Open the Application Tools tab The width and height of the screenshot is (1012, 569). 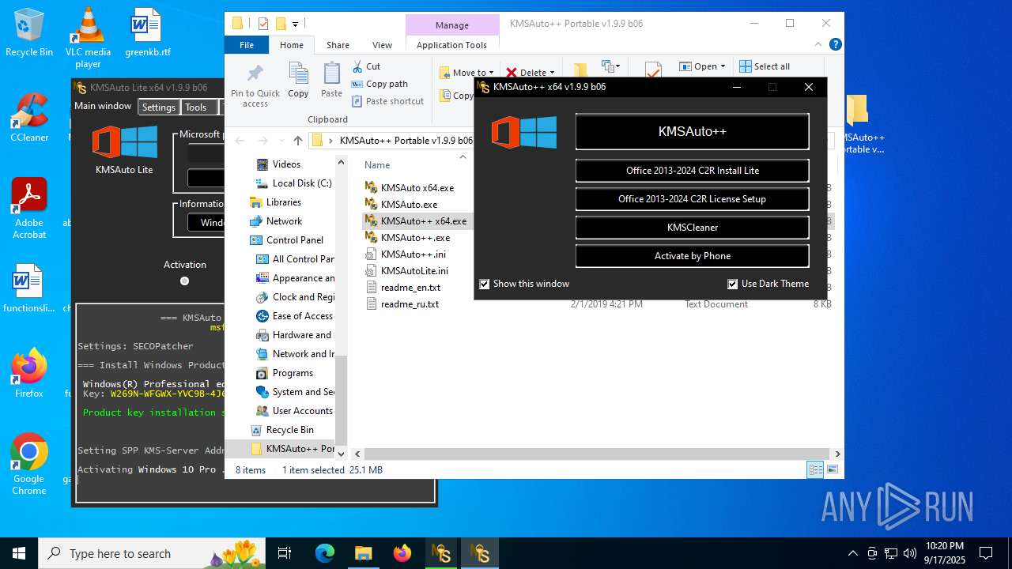[451, 45]
